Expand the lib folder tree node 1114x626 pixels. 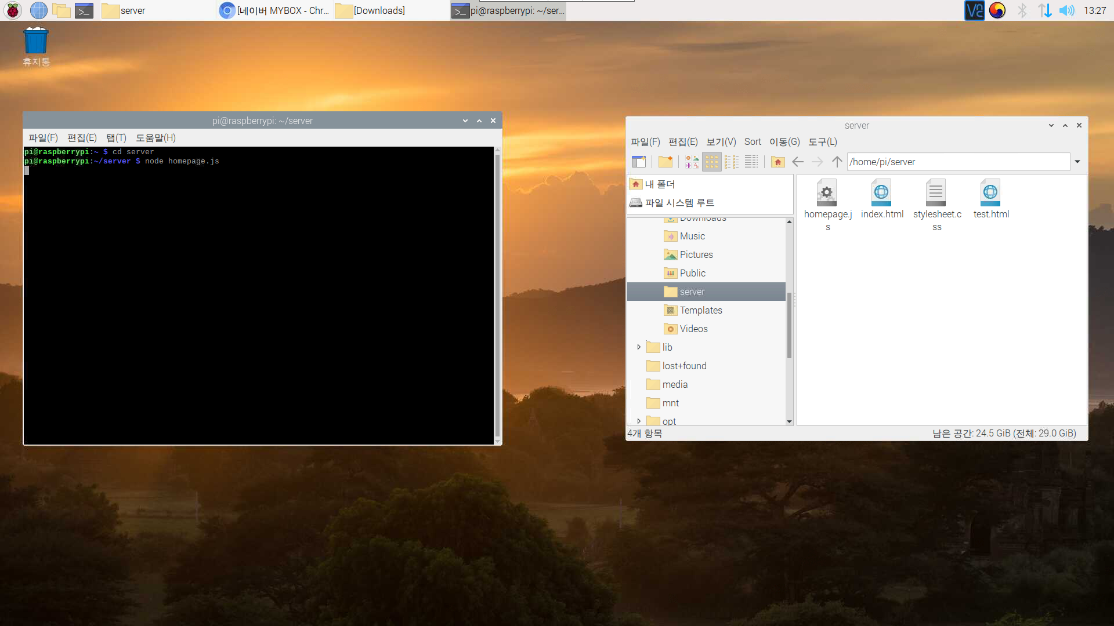639,347
